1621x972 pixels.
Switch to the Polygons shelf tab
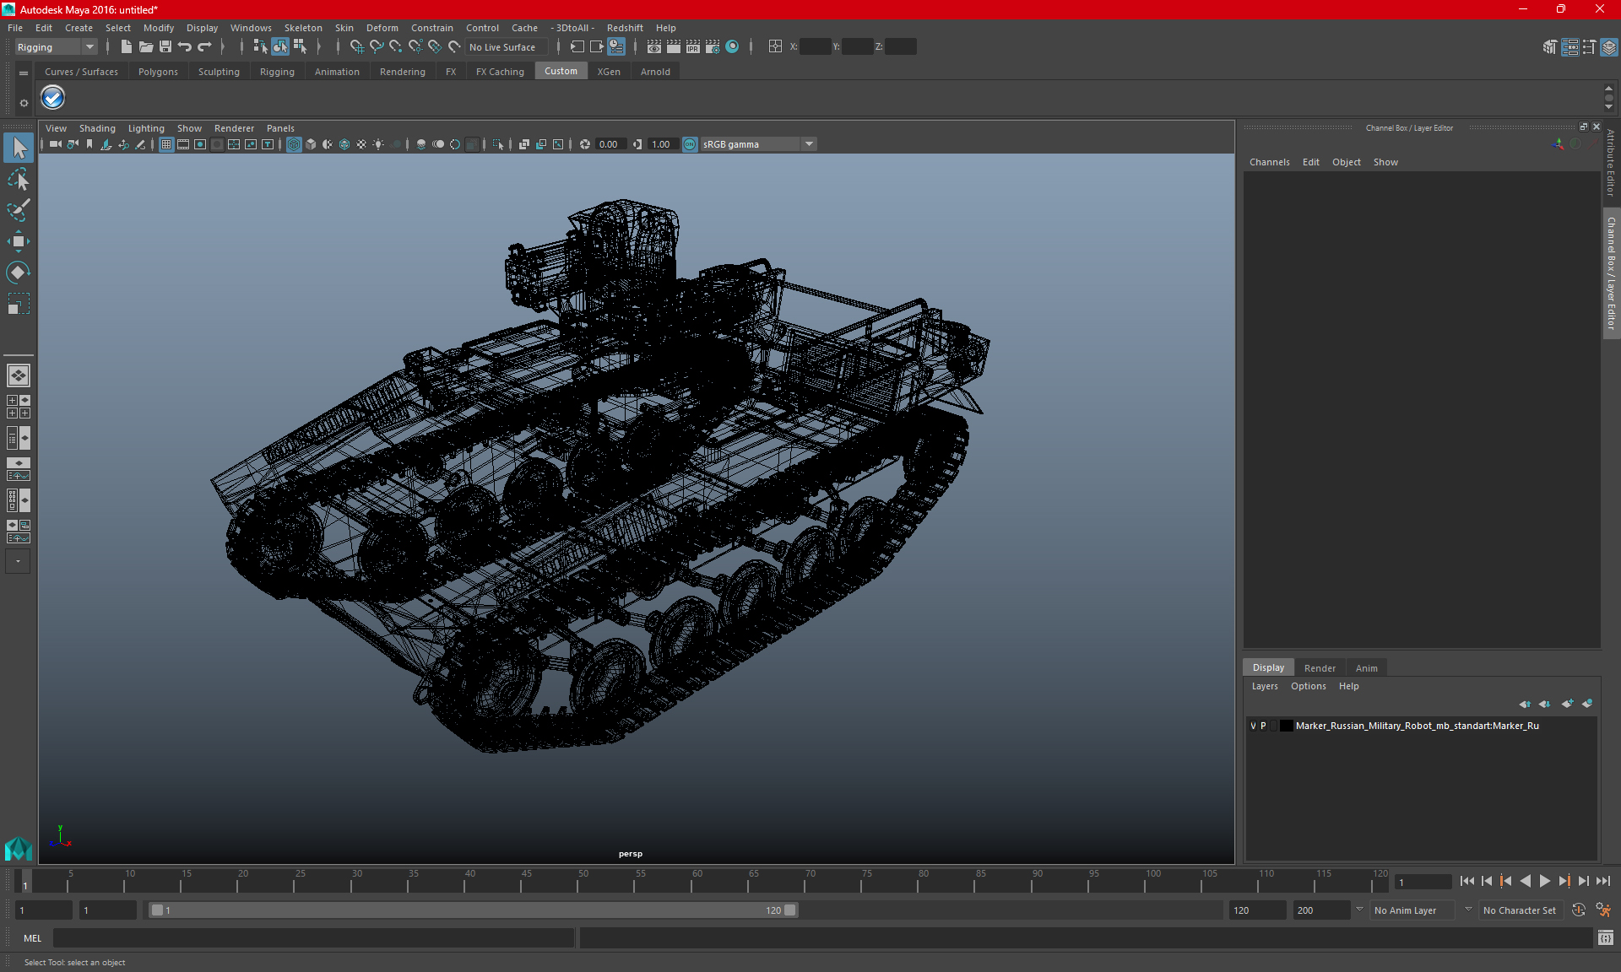tap(158, 72)
